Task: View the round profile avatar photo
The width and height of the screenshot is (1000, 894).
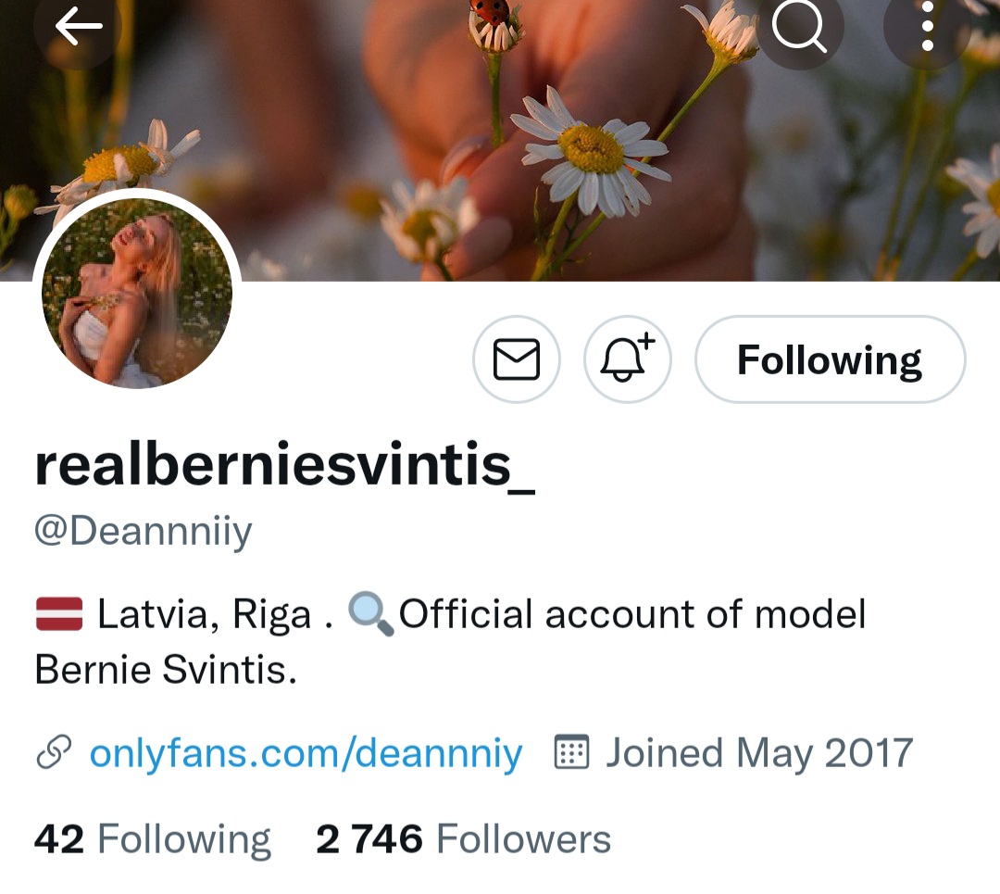Action: tap(137, 292)
